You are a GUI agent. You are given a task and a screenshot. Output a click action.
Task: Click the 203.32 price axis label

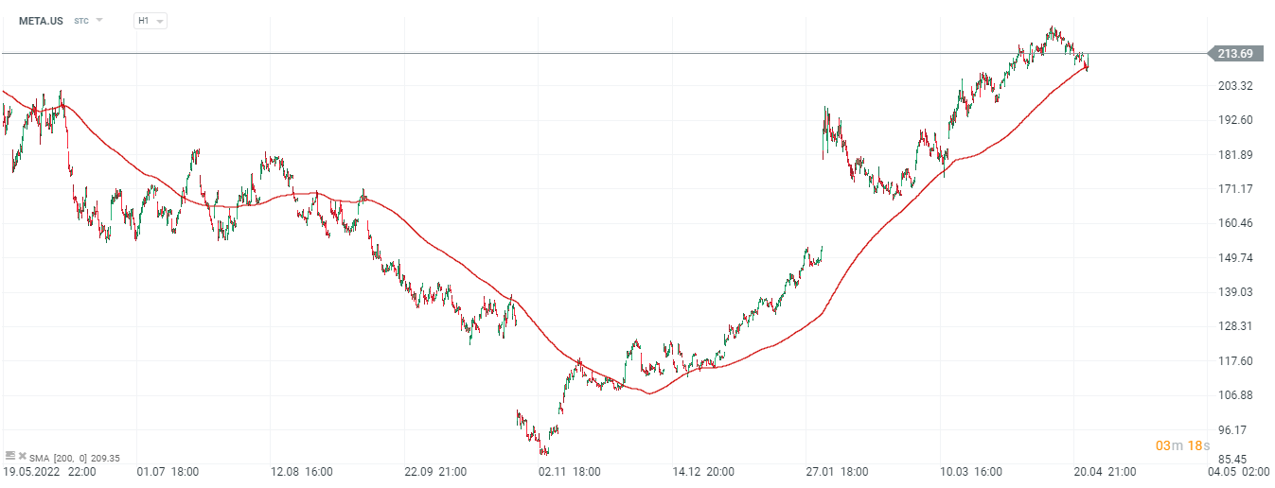[1234, 86]
